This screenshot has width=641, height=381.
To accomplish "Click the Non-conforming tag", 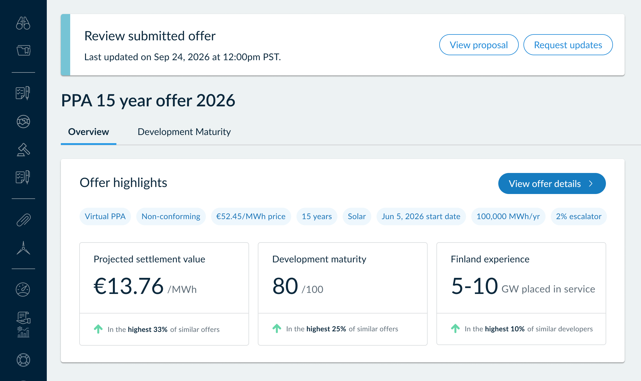I will [171, 217].
